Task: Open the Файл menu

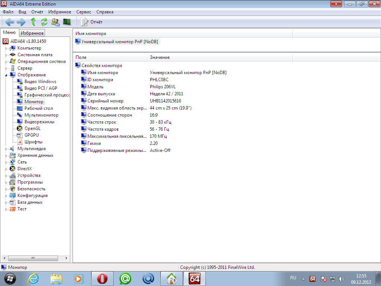Action: click(x=8, y=12)
